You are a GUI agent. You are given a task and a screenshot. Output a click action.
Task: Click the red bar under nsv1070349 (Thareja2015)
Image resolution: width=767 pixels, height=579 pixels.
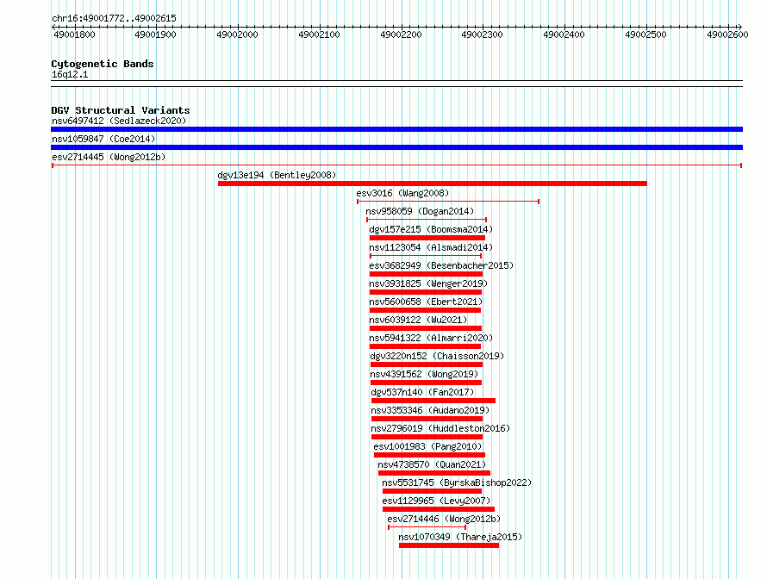[x=449, y=545]
